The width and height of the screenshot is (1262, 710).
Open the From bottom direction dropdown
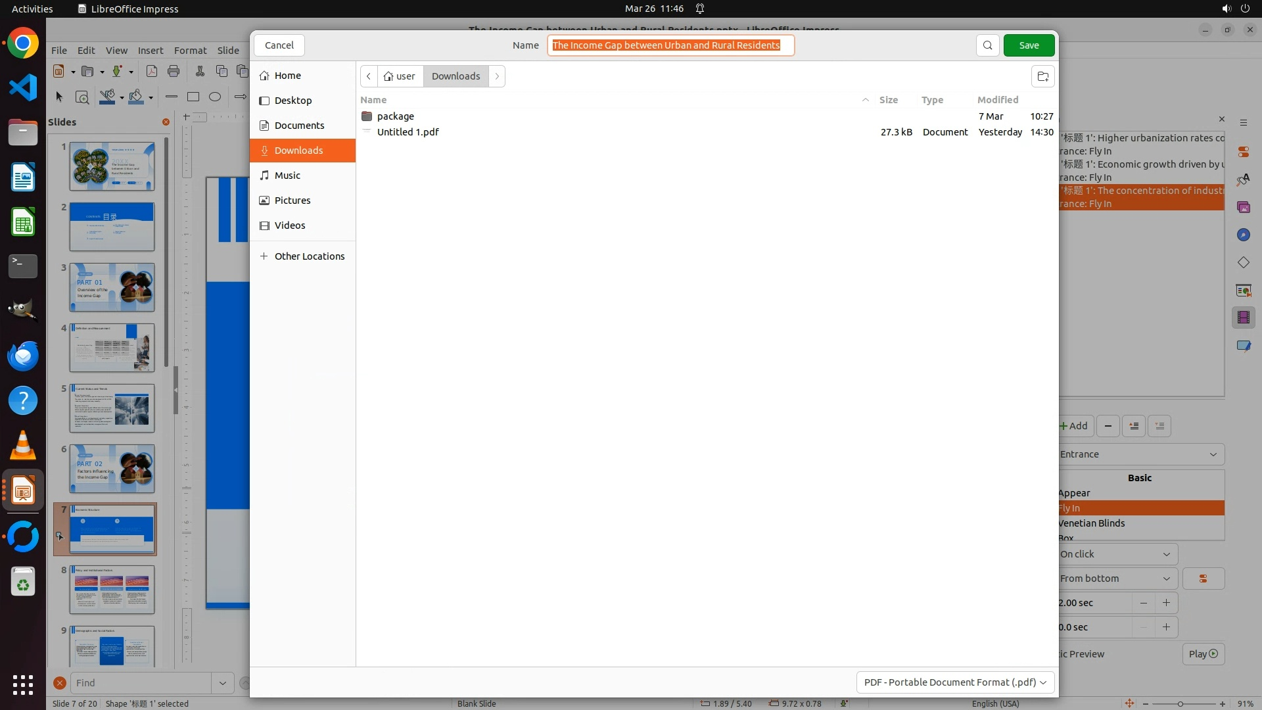[1117, 579]
